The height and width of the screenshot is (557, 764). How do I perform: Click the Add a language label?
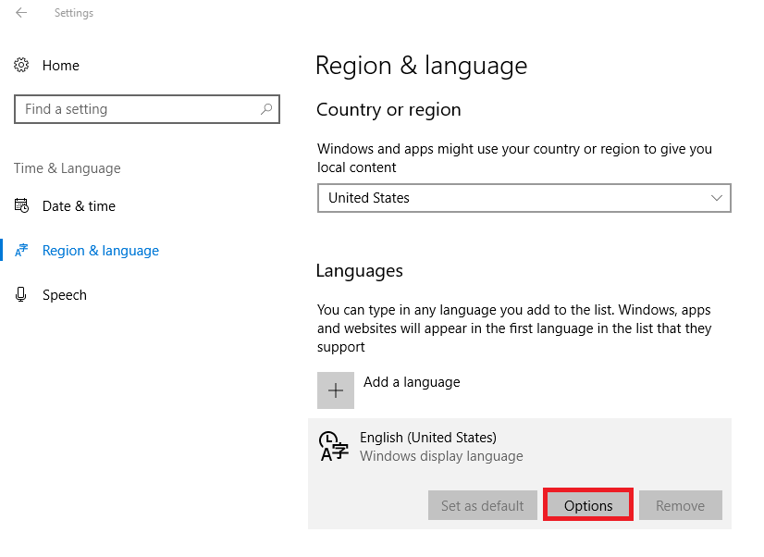pyautogui.click(x=412, y=382)
